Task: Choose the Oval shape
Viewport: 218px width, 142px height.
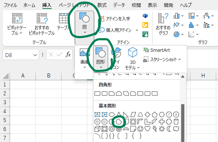Action: point(112,115)
